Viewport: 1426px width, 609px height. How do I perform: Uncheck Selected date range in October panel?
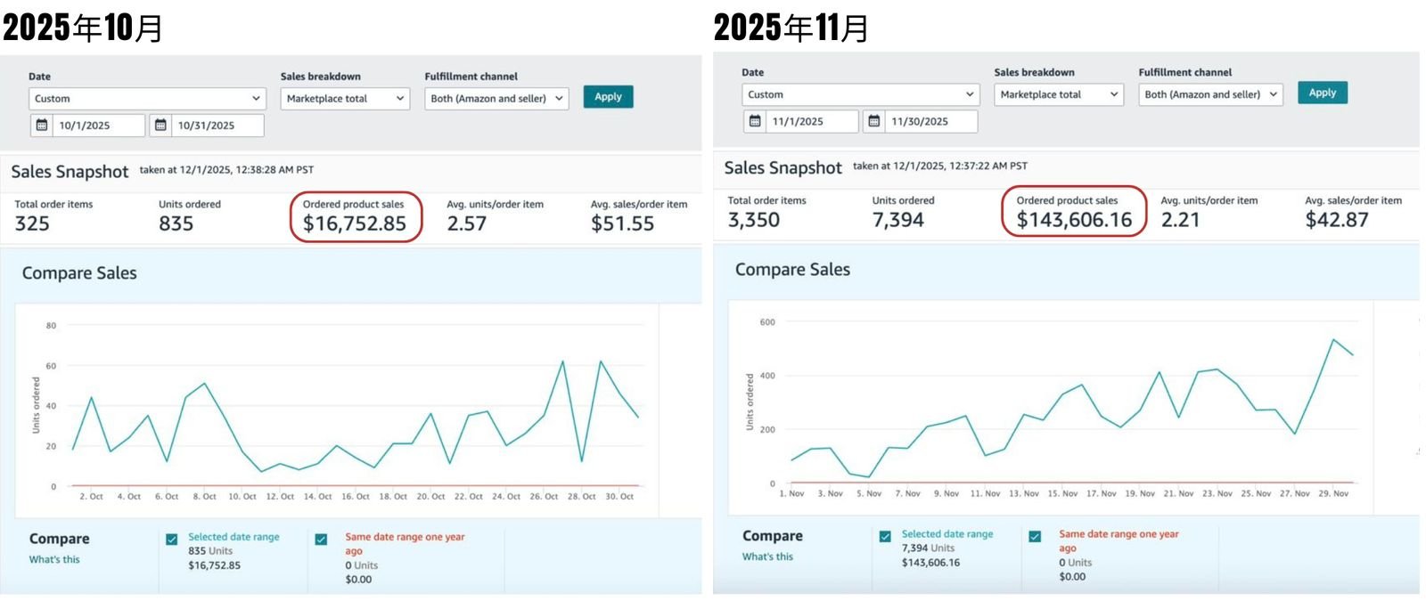tap(172, 539)
